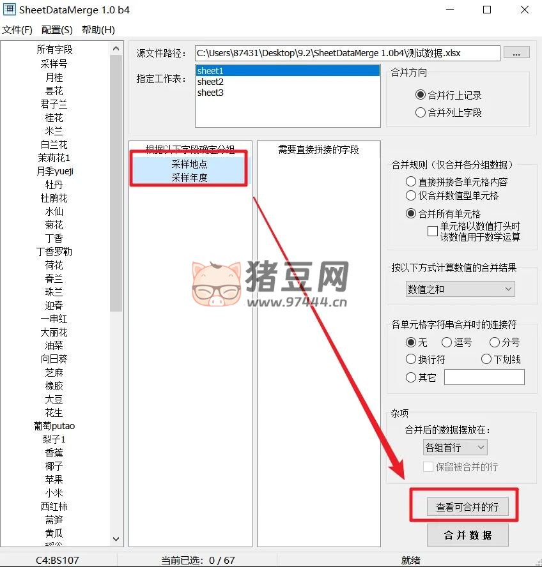This screenshot has height=567, width=542.
Task: Click the custom connector text field
Action: click(x=484, y=377)
